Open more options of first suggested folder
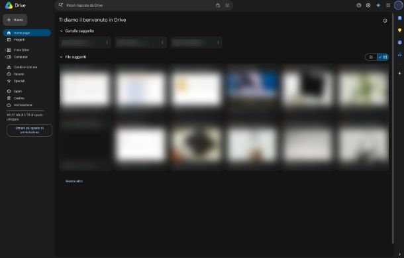 [x=107, y=42]
